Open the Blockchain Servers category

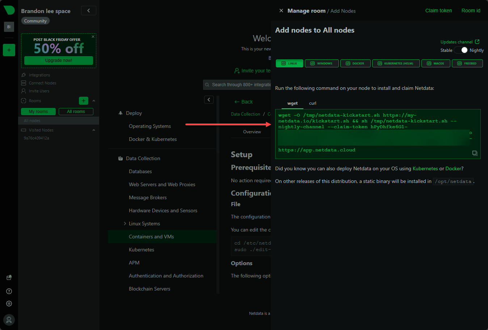[150, 289]
